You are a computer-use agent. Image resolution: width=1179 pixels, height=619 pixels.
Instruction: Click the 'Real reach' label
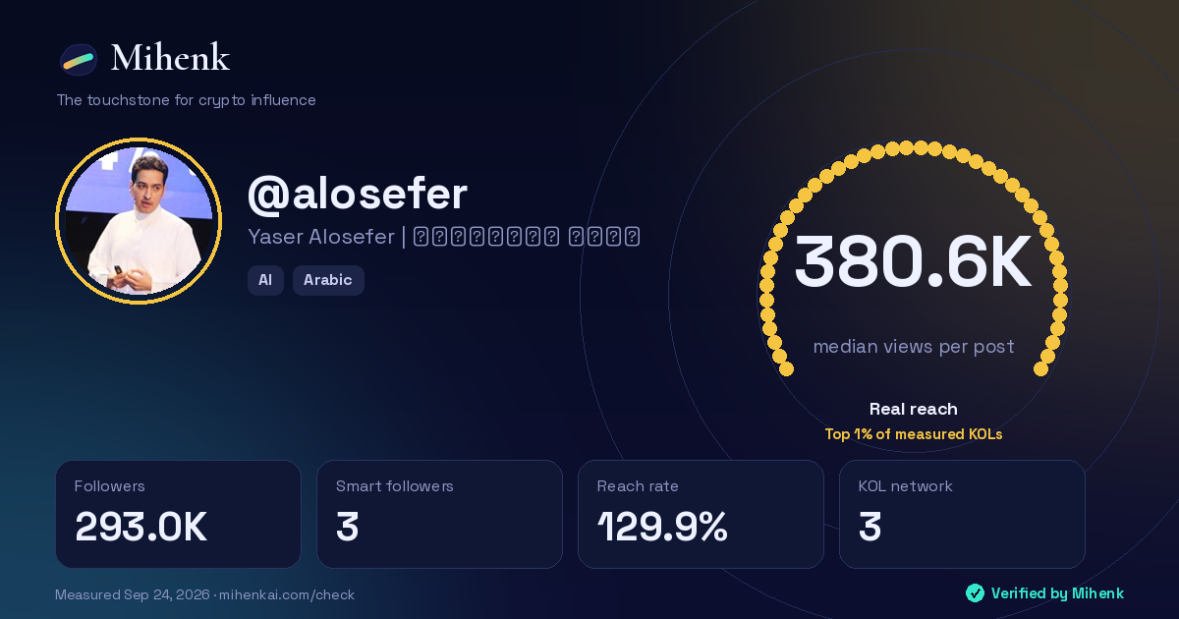click(914, 409)
